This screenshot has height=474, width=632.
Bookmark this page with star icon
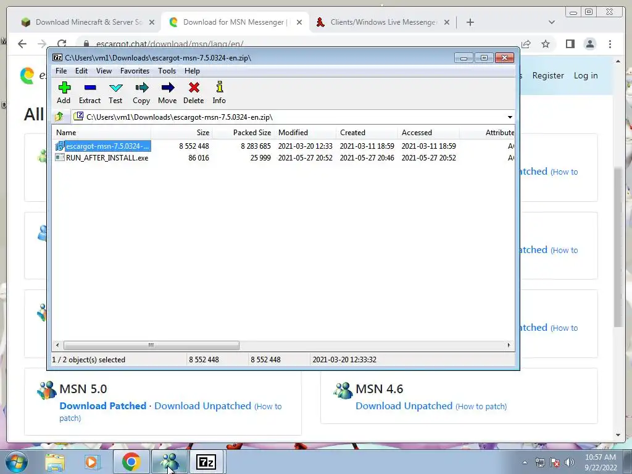(546, 44)
